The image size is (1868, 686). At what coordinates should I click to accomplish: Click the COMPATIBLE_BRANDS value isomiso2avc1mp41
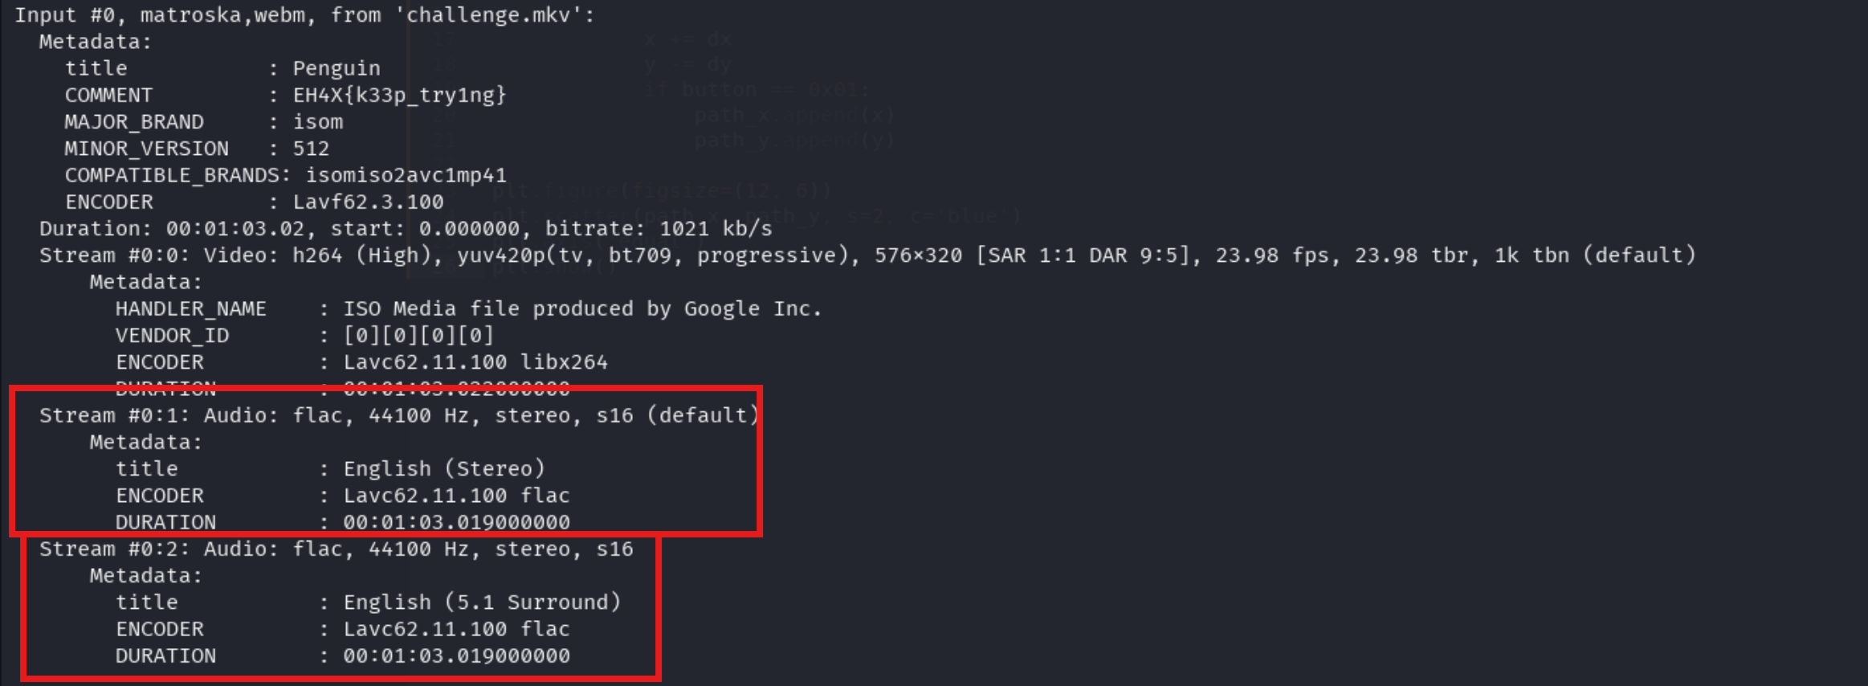406,175
